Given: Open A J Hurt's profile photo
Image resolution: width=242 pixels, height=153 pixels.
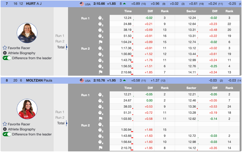Looking at the screenshot, I should pos(27,33).
